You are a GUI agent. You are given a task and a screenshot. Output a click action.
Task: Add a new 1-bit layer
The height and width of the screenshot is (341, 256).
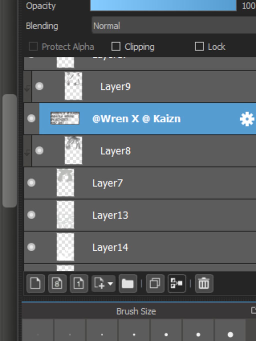79,283
